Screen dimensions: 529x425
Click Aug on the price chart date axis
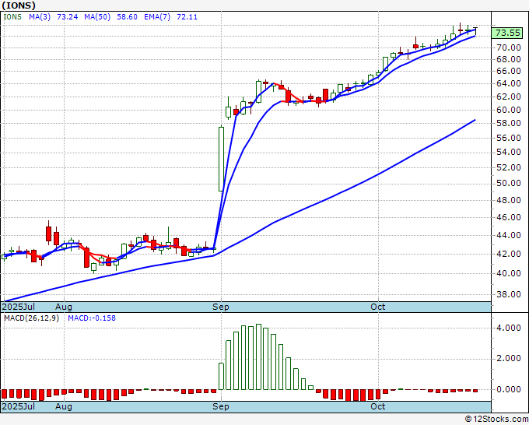pyautogui.click(x=64, y=307)
